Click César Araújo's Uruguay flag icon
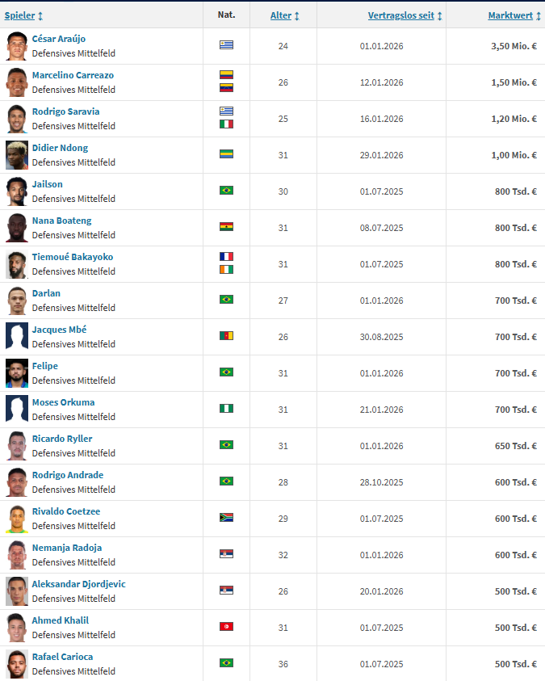Viewport: 545px width, 681px height. pos(226,45)
